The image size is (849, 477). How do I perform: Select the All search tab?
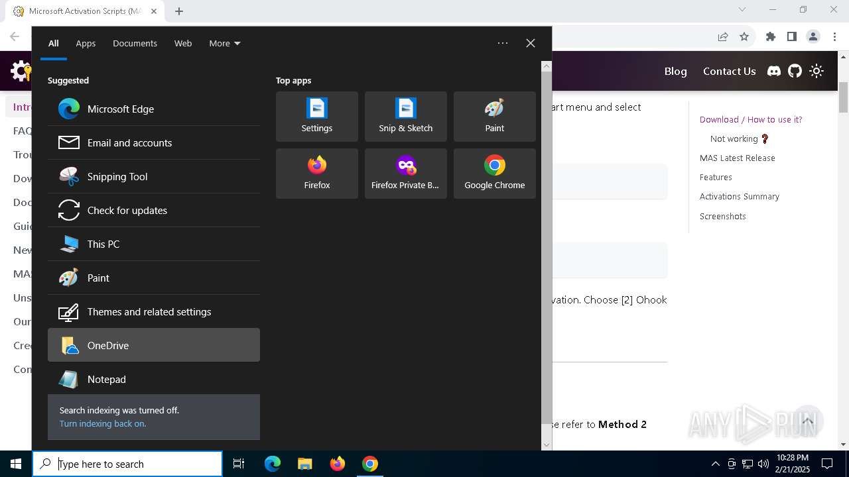pos(54,43)
